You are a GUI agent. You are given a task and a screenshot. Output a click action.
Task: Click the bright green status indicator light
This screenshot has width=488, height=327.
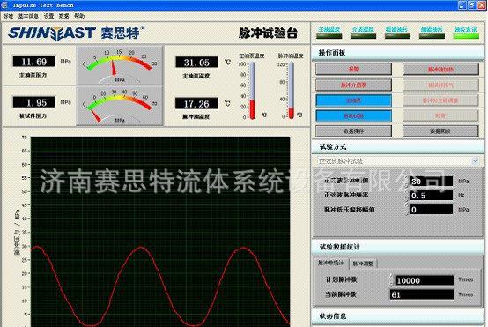[466, 36]
